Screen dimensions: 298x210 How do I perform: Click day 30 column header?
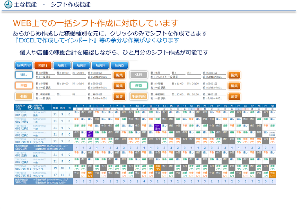tap(272, 107)
